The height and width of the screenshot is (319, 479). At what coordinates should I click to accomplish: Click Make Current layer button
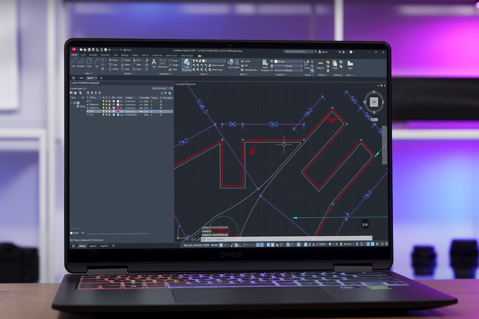[x=216, y=65]
